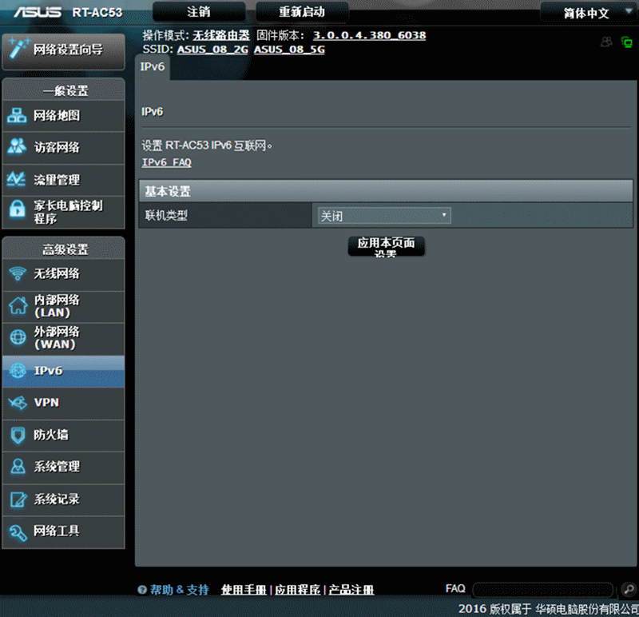639x617 pixels.
Task: Open 防火墙 menu item
Action: tap(64, 435)
